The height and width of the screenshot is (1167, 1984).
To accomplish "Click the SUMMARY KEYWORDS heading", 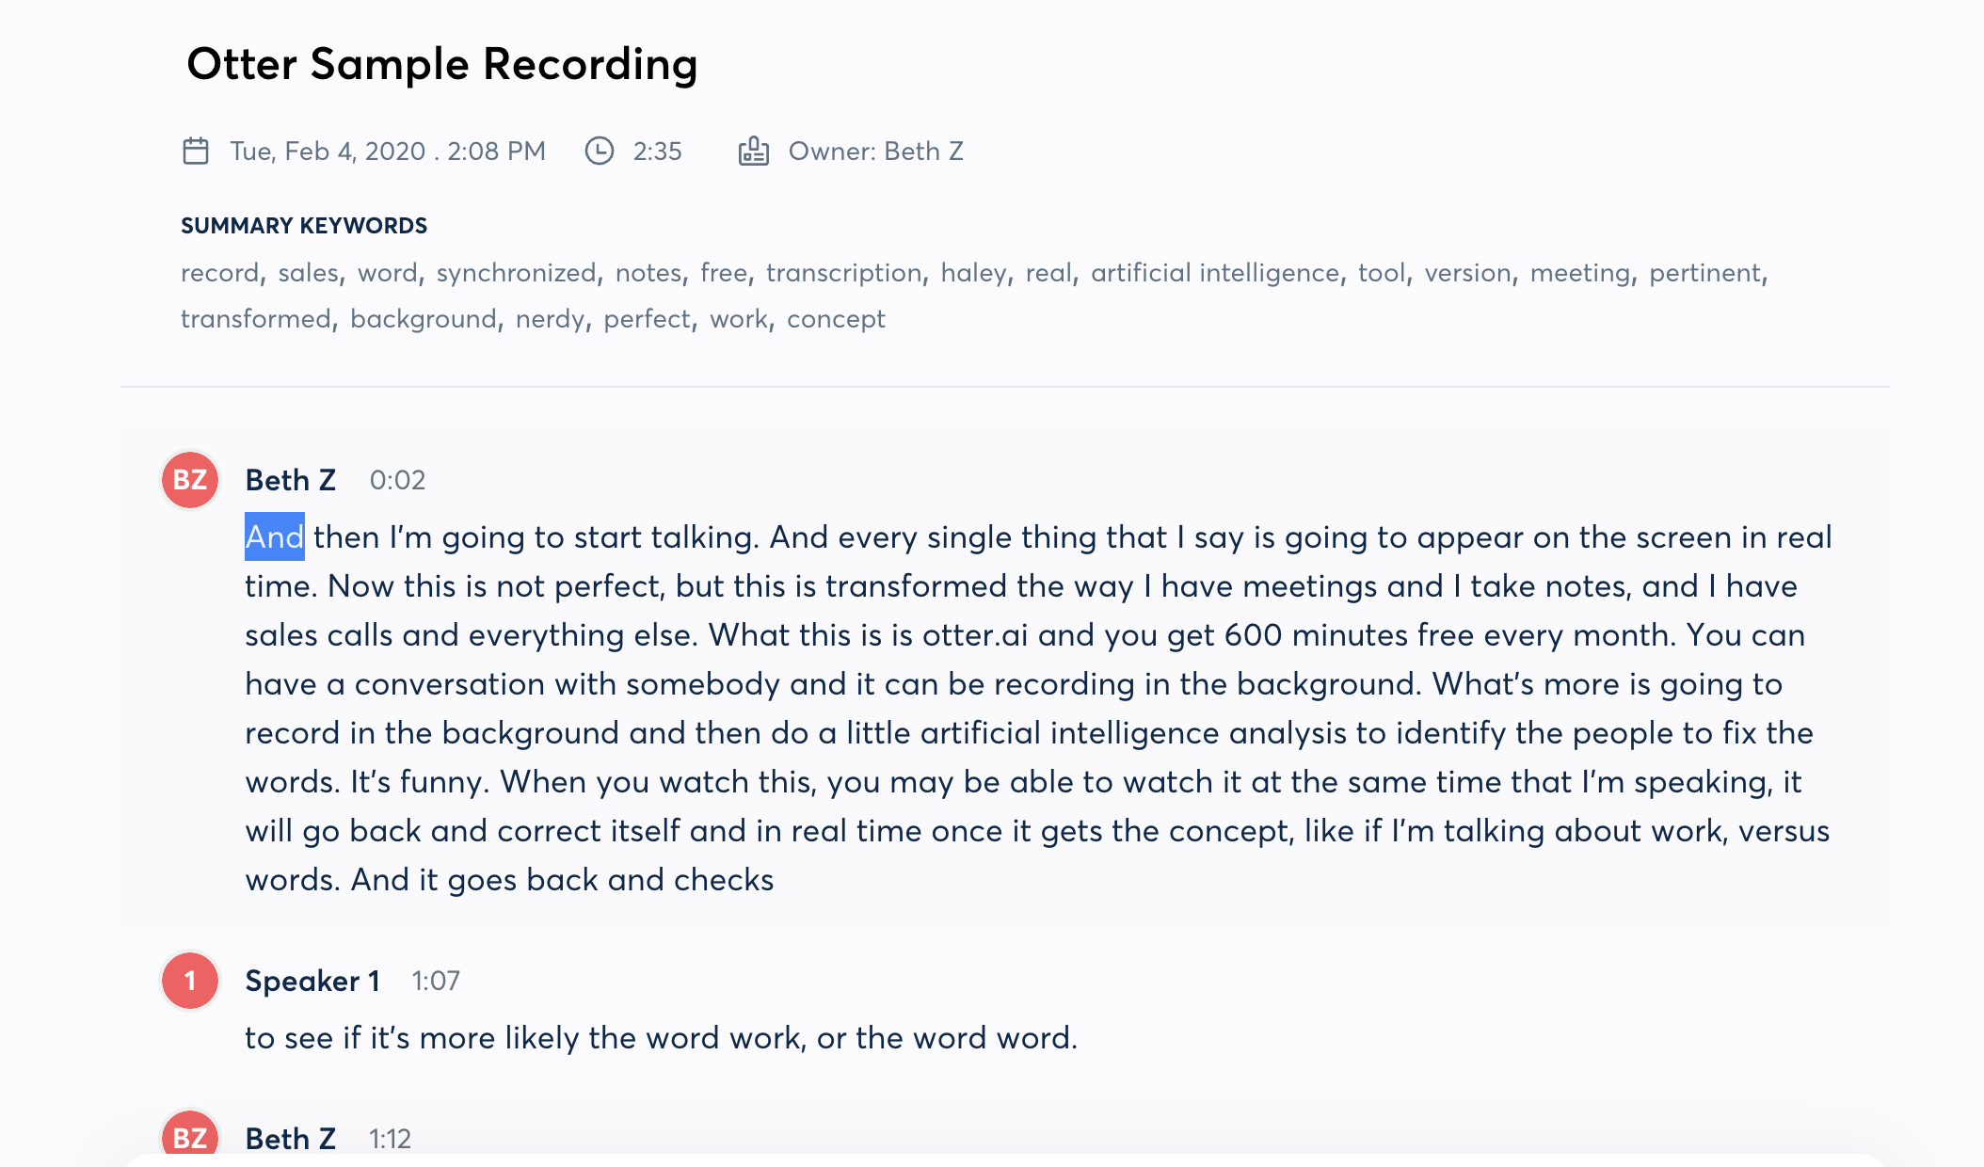I will point(303,225).
